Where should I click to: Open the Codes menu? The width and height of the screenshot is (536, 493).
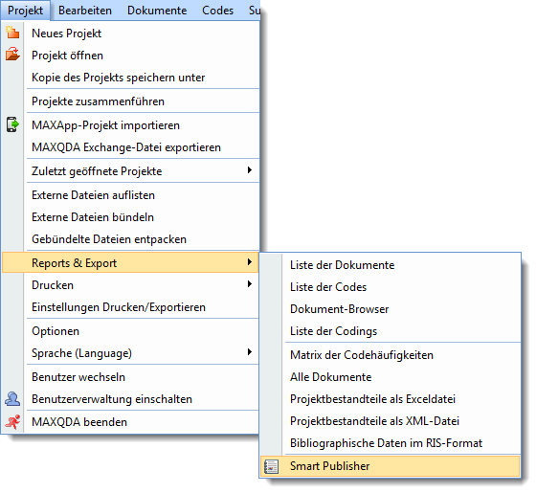[218, 11]
